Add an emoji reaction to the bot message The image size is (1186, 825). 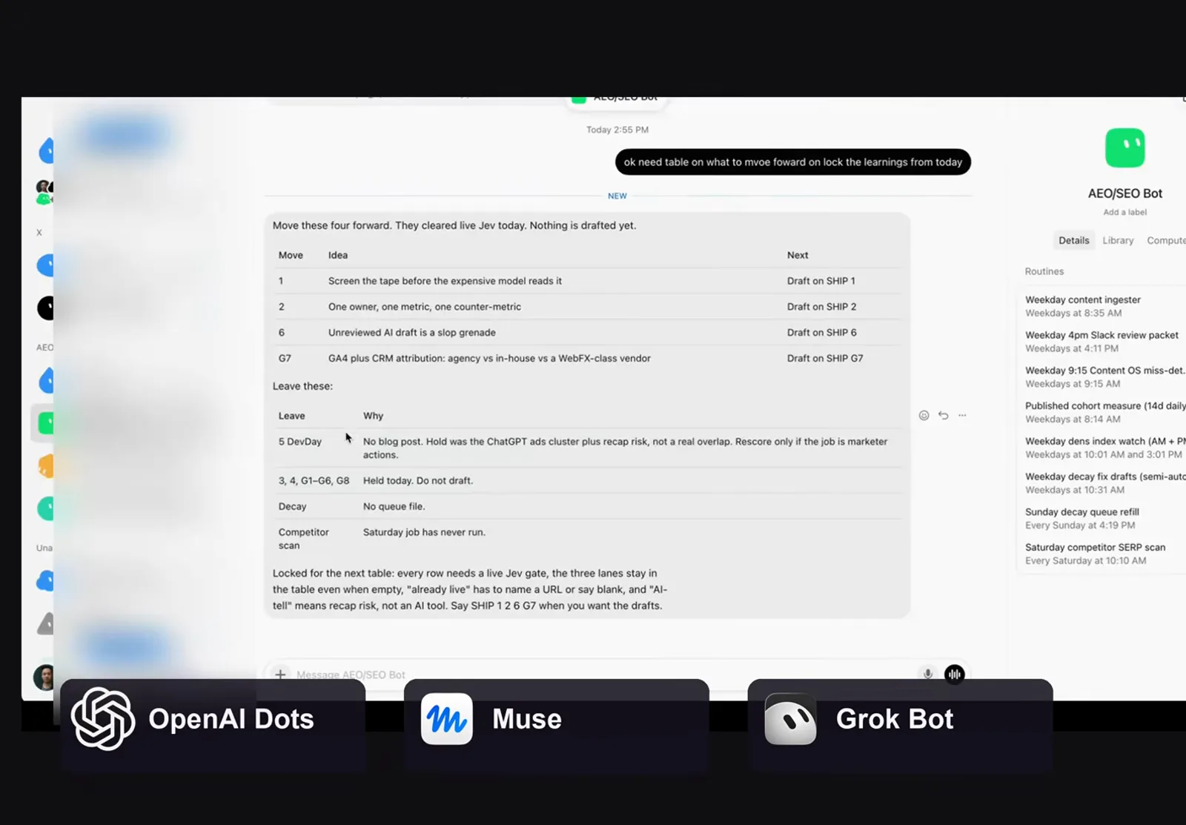[x=924, y=416]
